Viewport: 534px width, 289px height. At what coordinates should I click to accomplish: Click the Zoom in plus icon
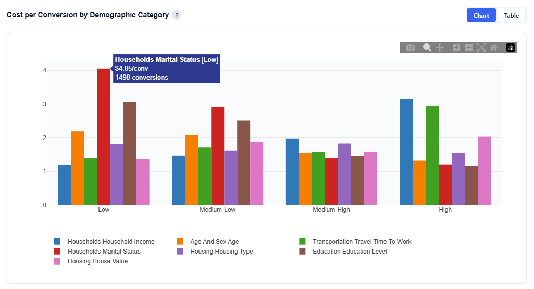(456, 47)
